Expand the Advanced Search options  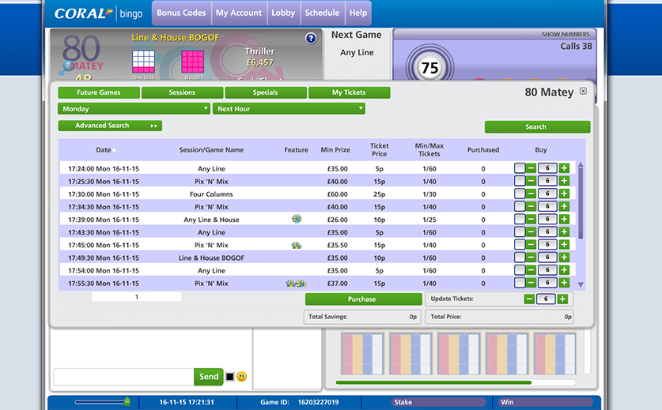[110, 126]
